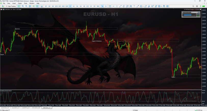Switch to the M5 timeframe
The height and width of the screenshot is (111, 207).
53,6
